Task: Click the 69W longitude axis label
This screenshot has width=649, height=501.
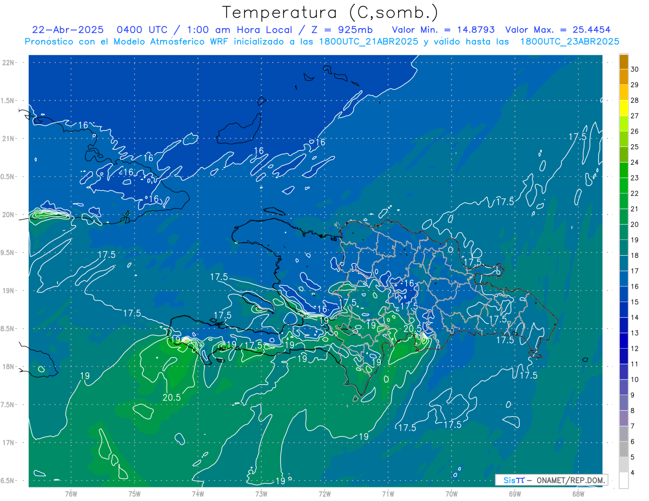Action: tap(515, 493)
